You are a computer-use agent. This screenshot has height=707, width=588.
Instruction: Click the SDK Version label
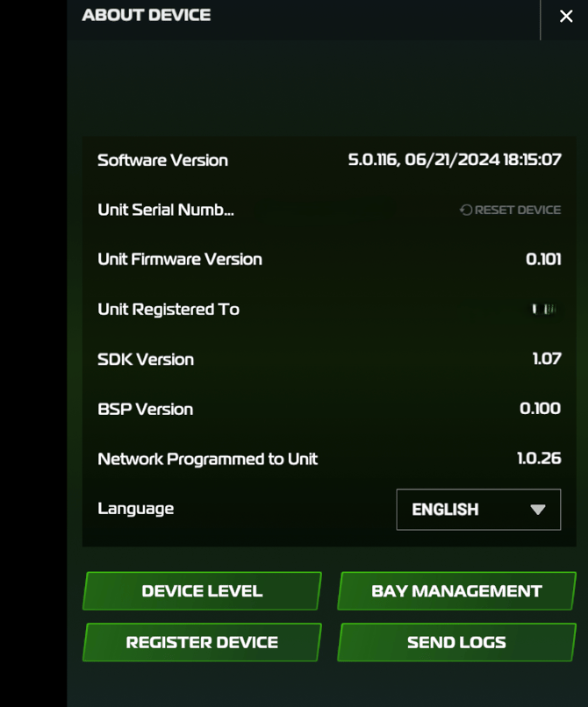(146, 360)
